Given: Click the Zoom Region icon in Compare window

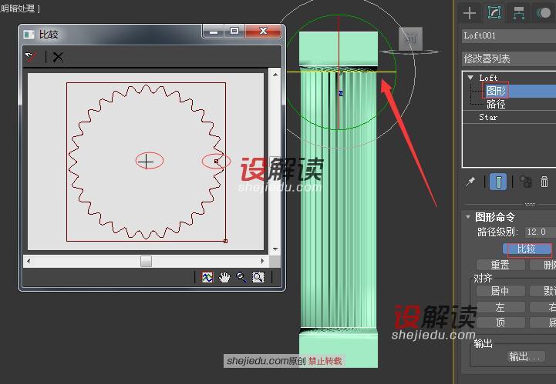Looking at the screenshot, I should 258,278.
